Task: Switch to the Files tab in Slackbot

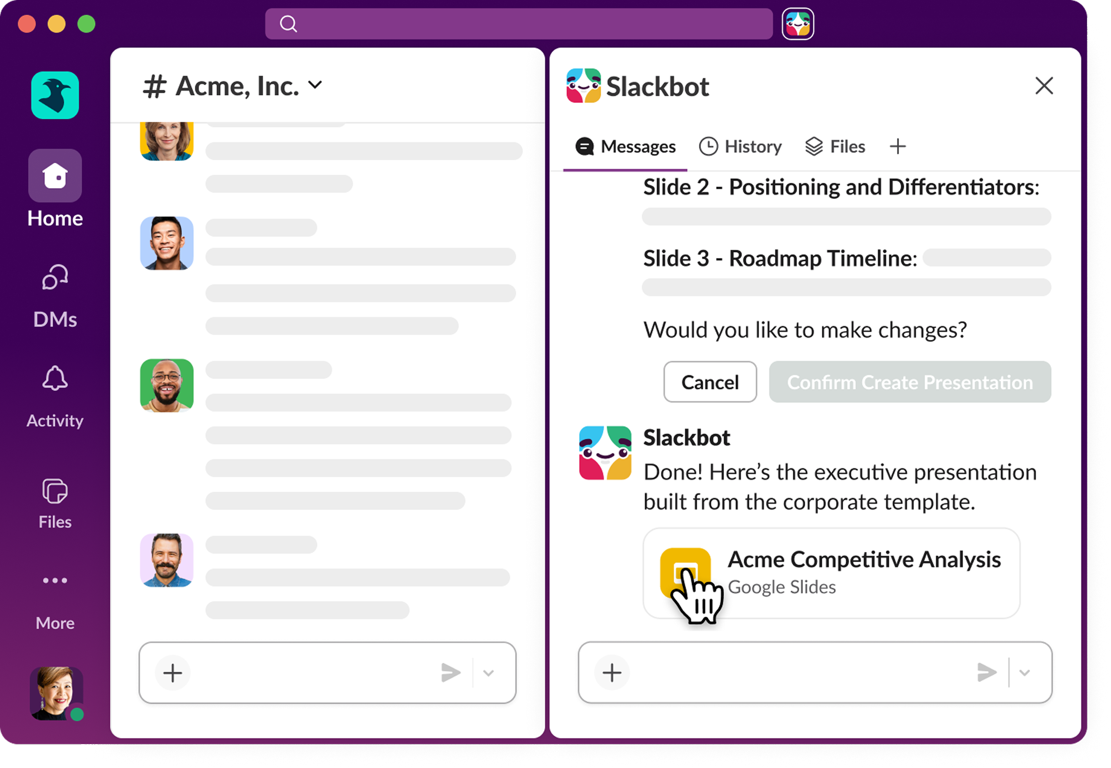Action: (x=835, y=146)
